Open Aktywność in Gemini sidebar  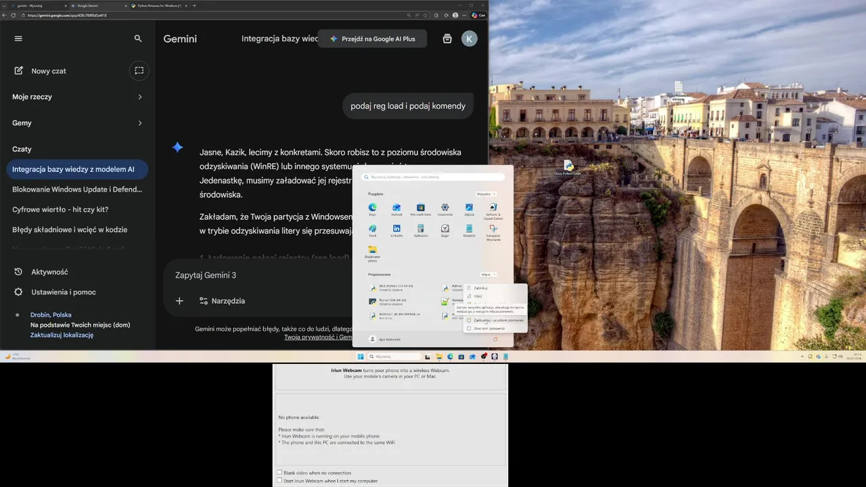[x=42, y=272]
